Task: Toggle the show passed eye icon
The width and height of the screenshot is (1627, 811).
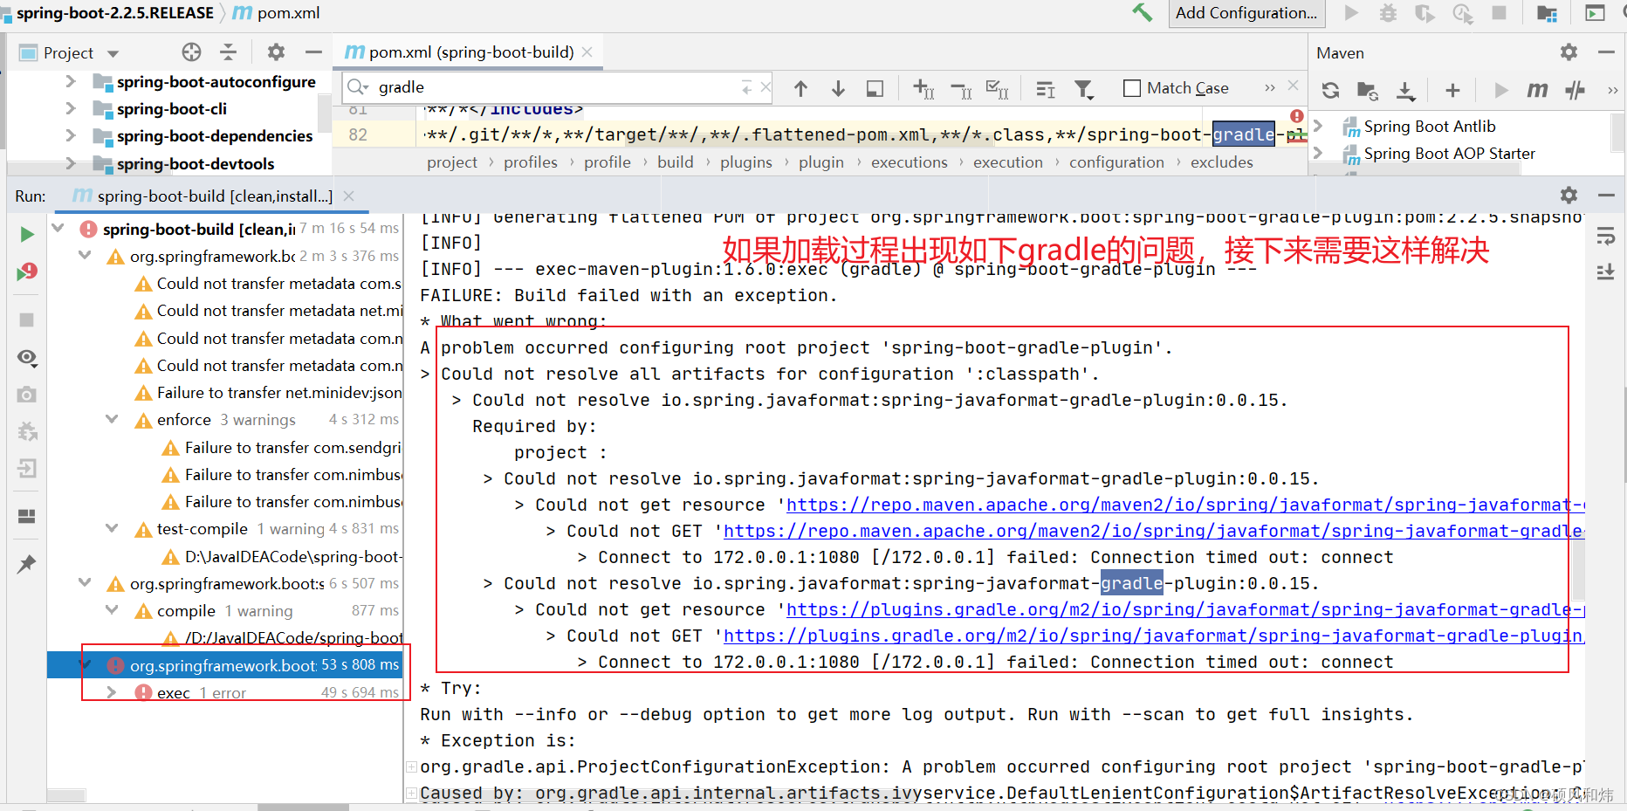Action: 27,357
